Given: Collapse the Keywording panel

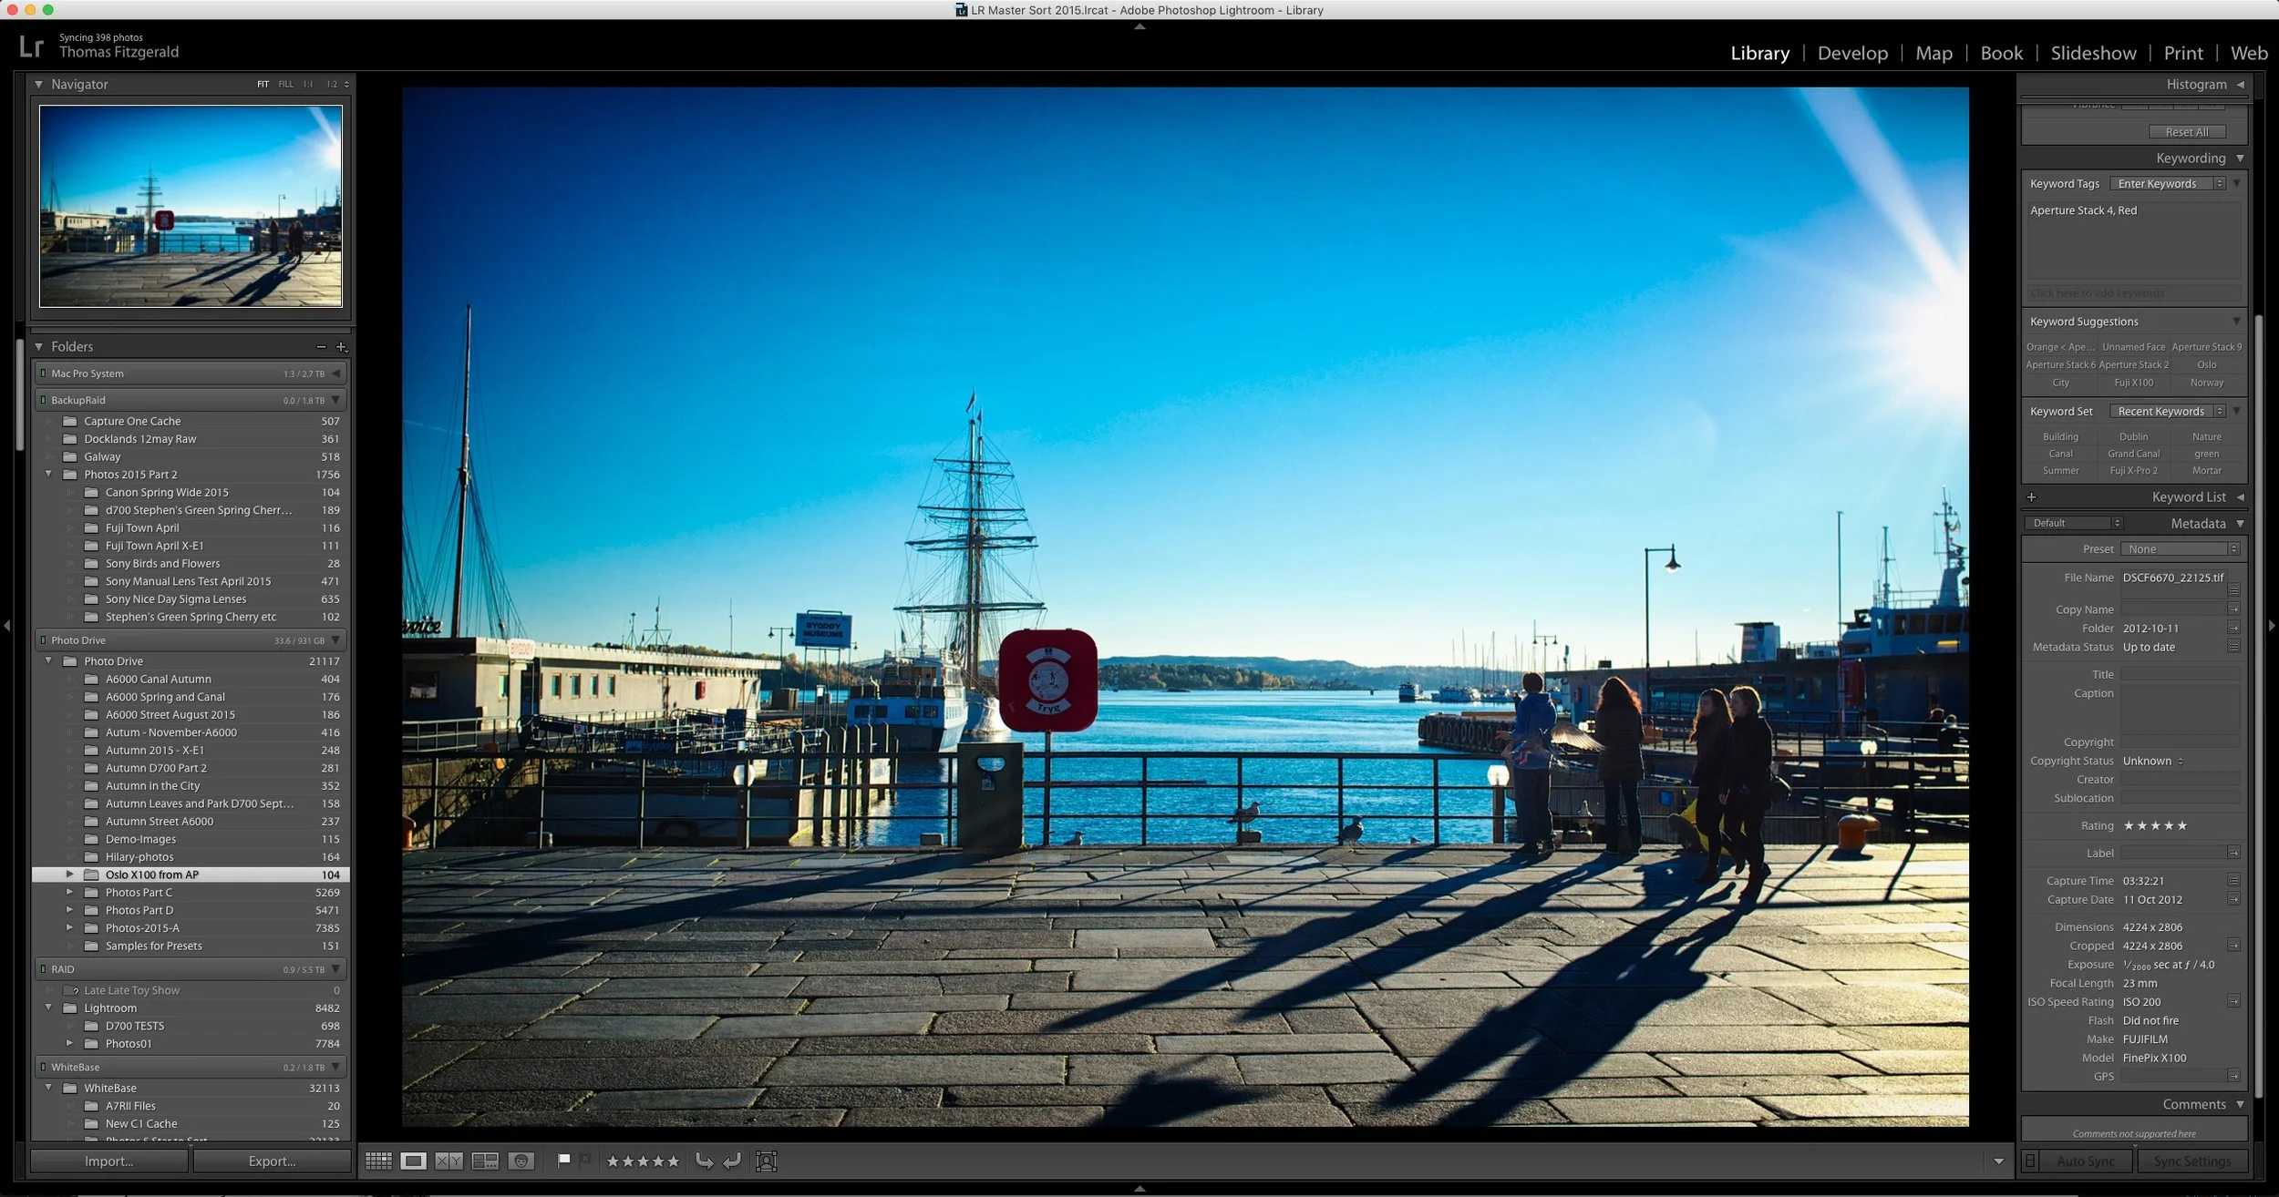Looking at the screenshot, I should [2241, 157].
